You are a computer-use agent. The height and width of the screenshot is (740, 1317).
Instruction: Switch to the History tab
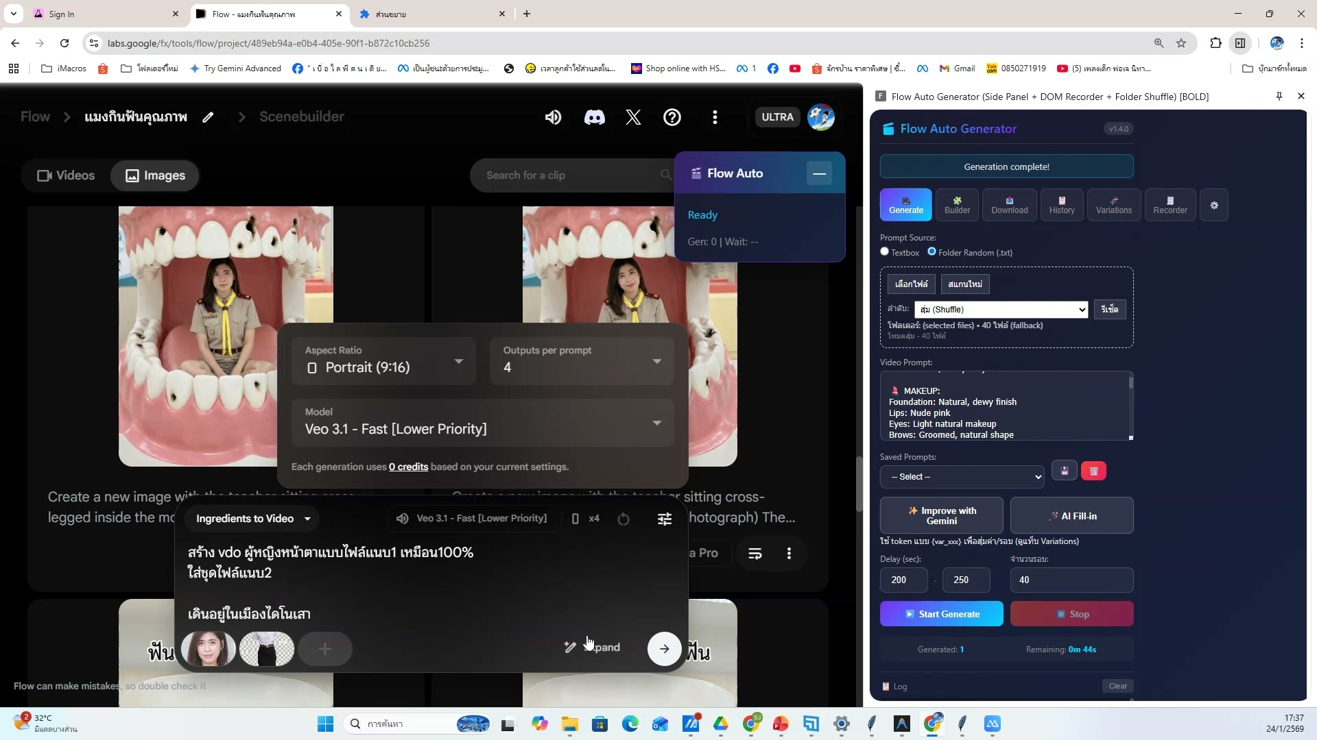coord(1061,205)
